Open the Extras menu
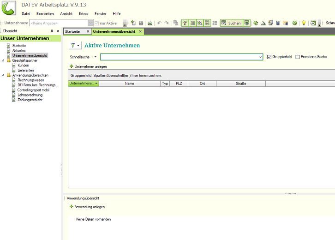Image resolution: width=335 pixels, height=240 pixels. [84, 13]
